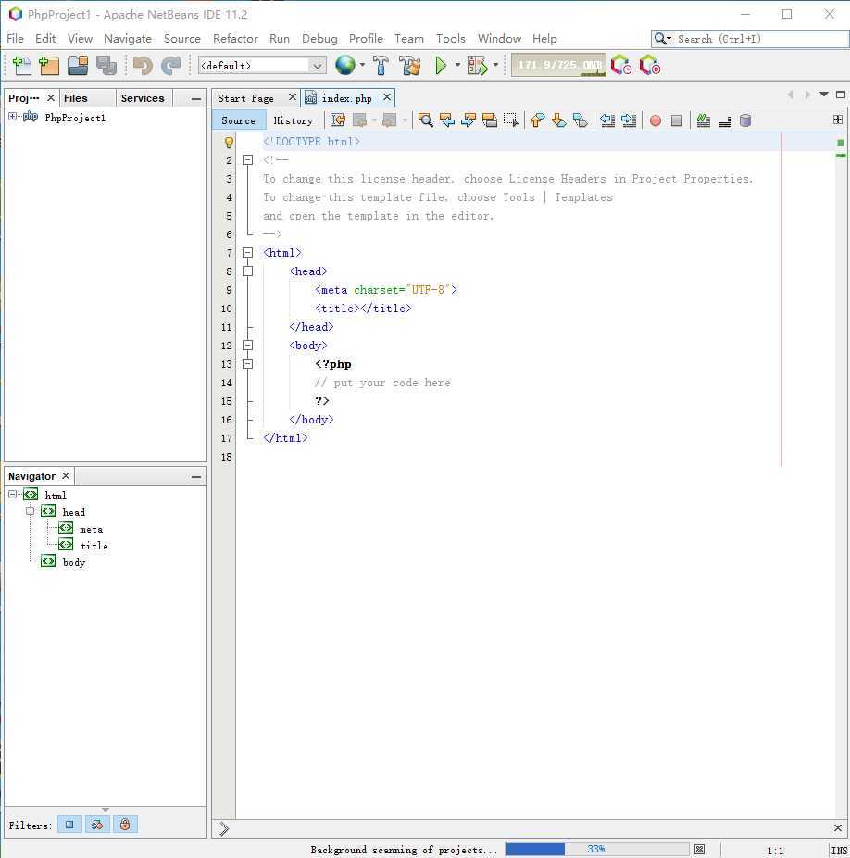Click the Comment lines icon
The height and width of the screenshot is (858, 850).
[704, 120]
